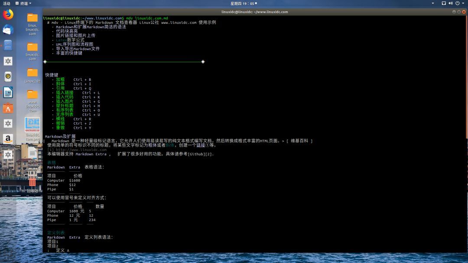Screen dimensions: 468x263
Task: Click gear icon between Files and Rhythmbox
Action: [x=8, y=61]
